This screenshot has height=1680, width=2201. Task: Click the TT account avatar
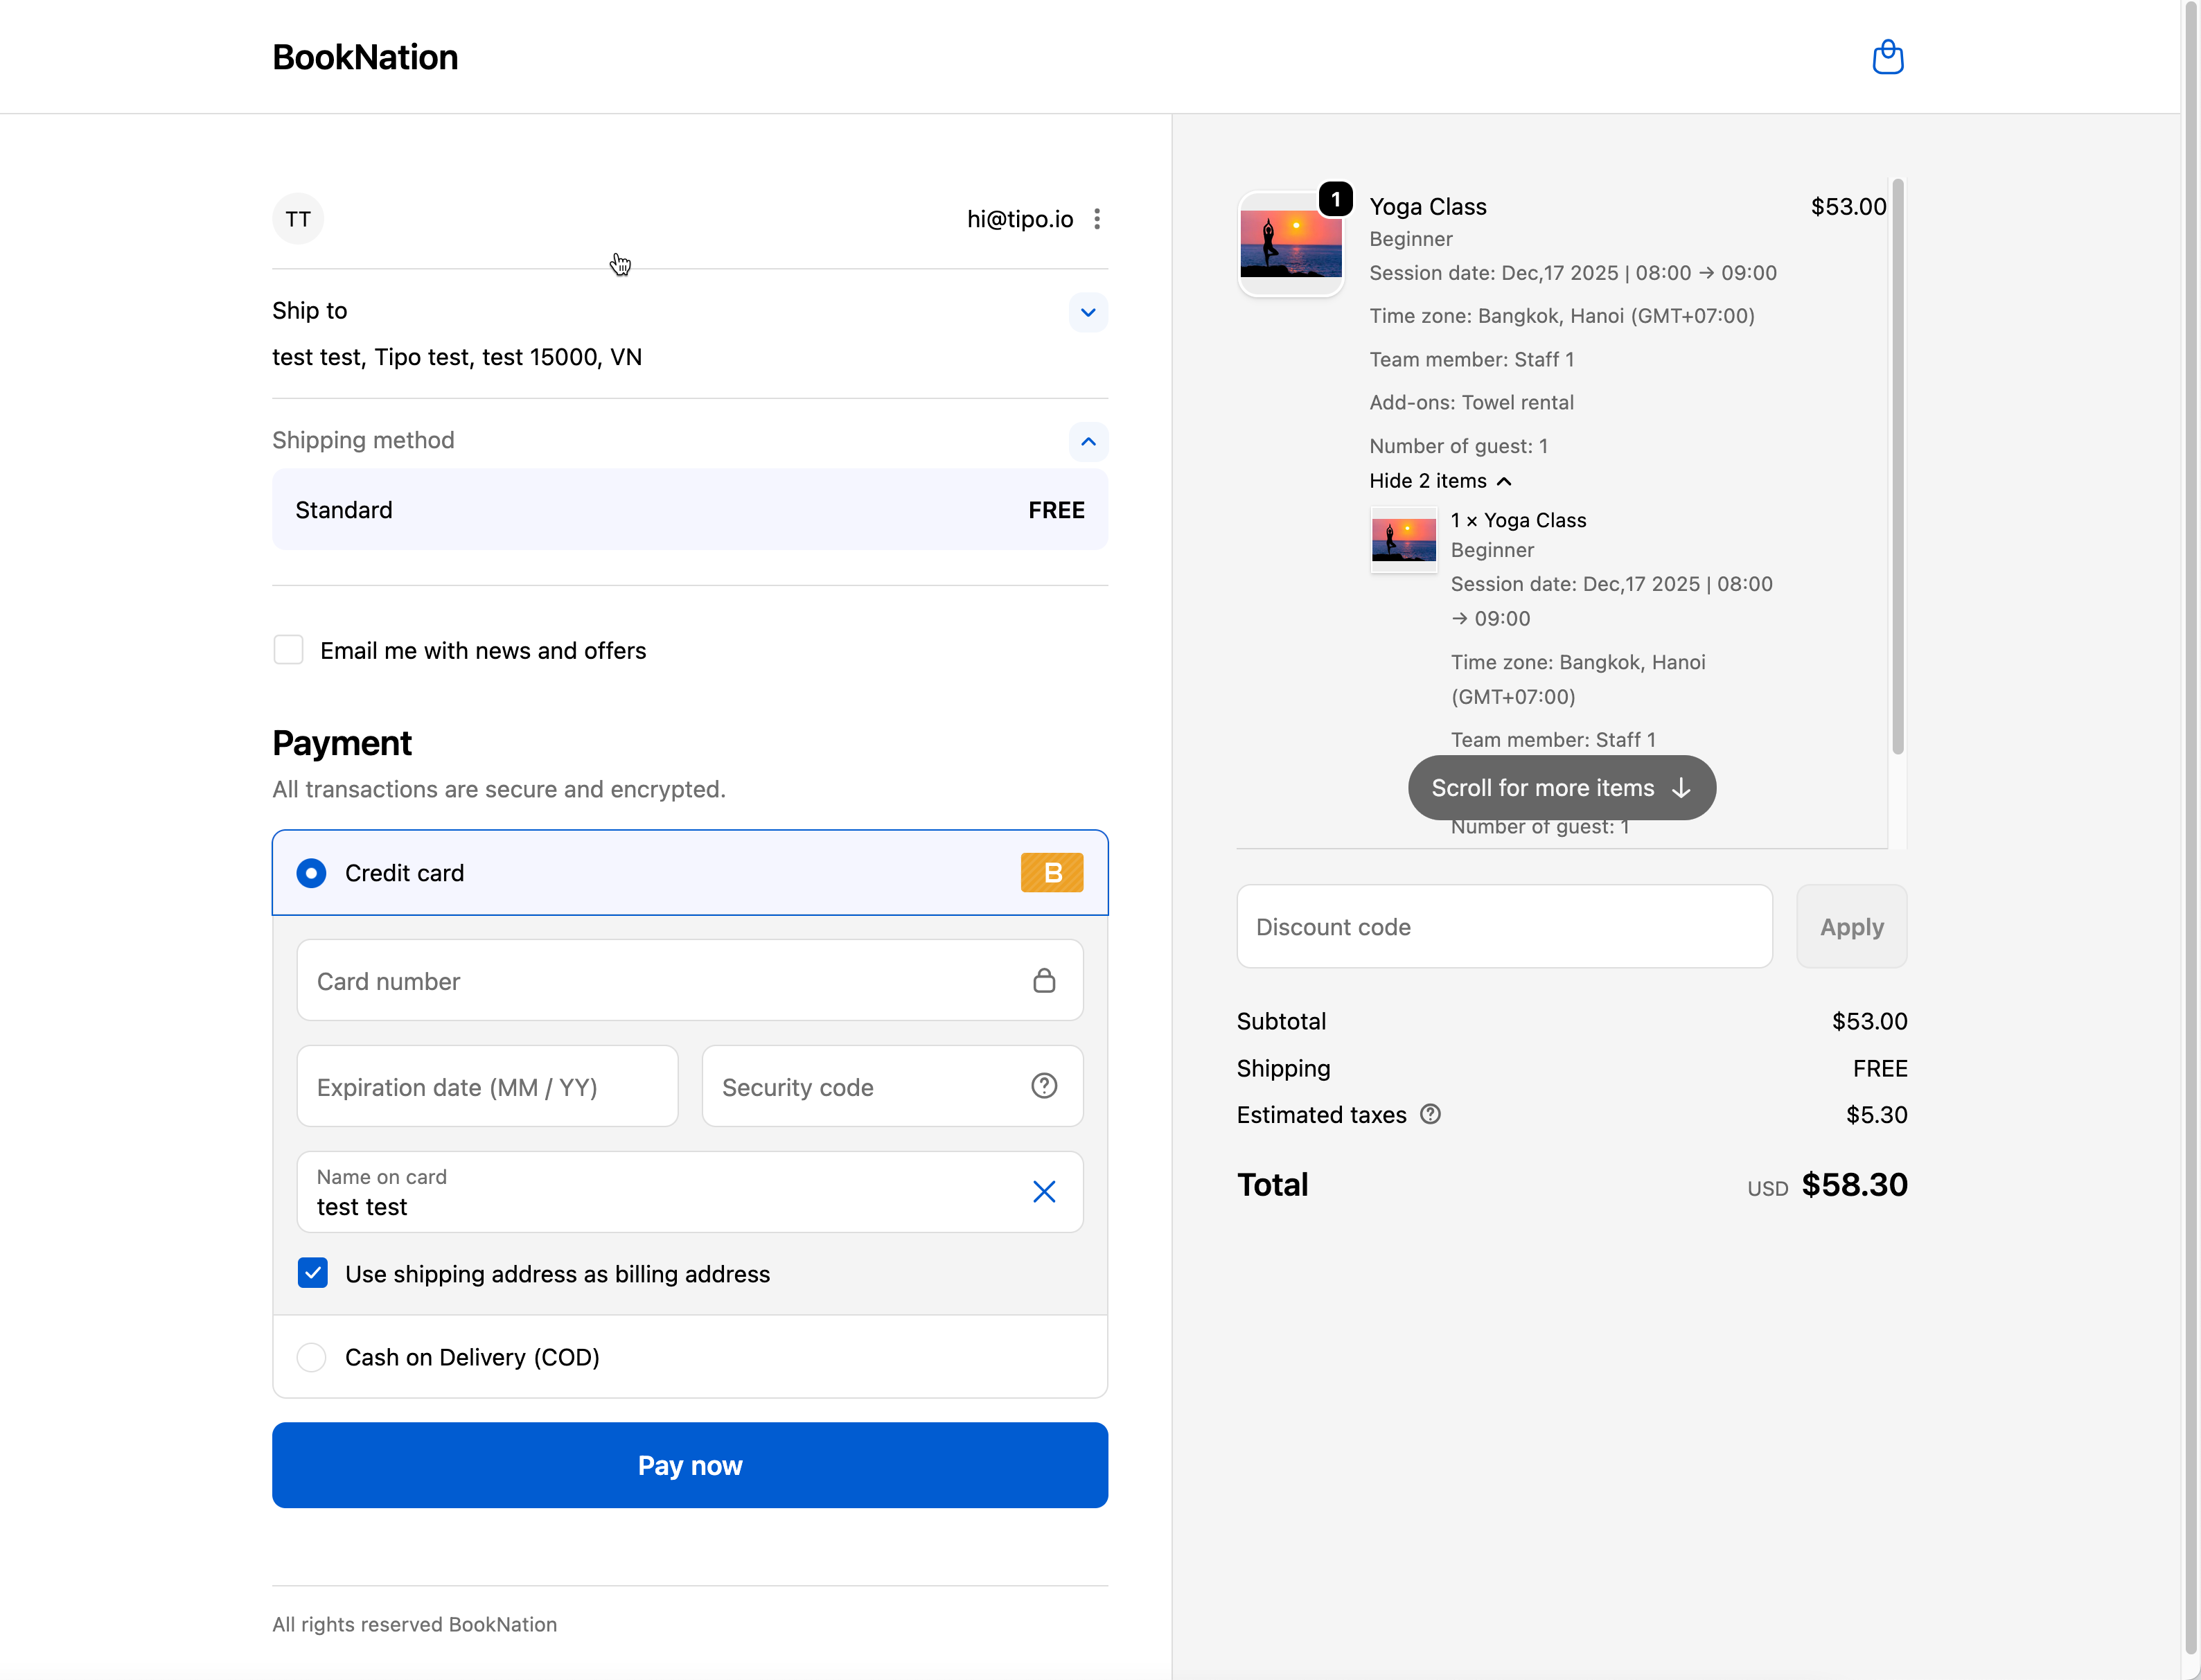[298, 219]
